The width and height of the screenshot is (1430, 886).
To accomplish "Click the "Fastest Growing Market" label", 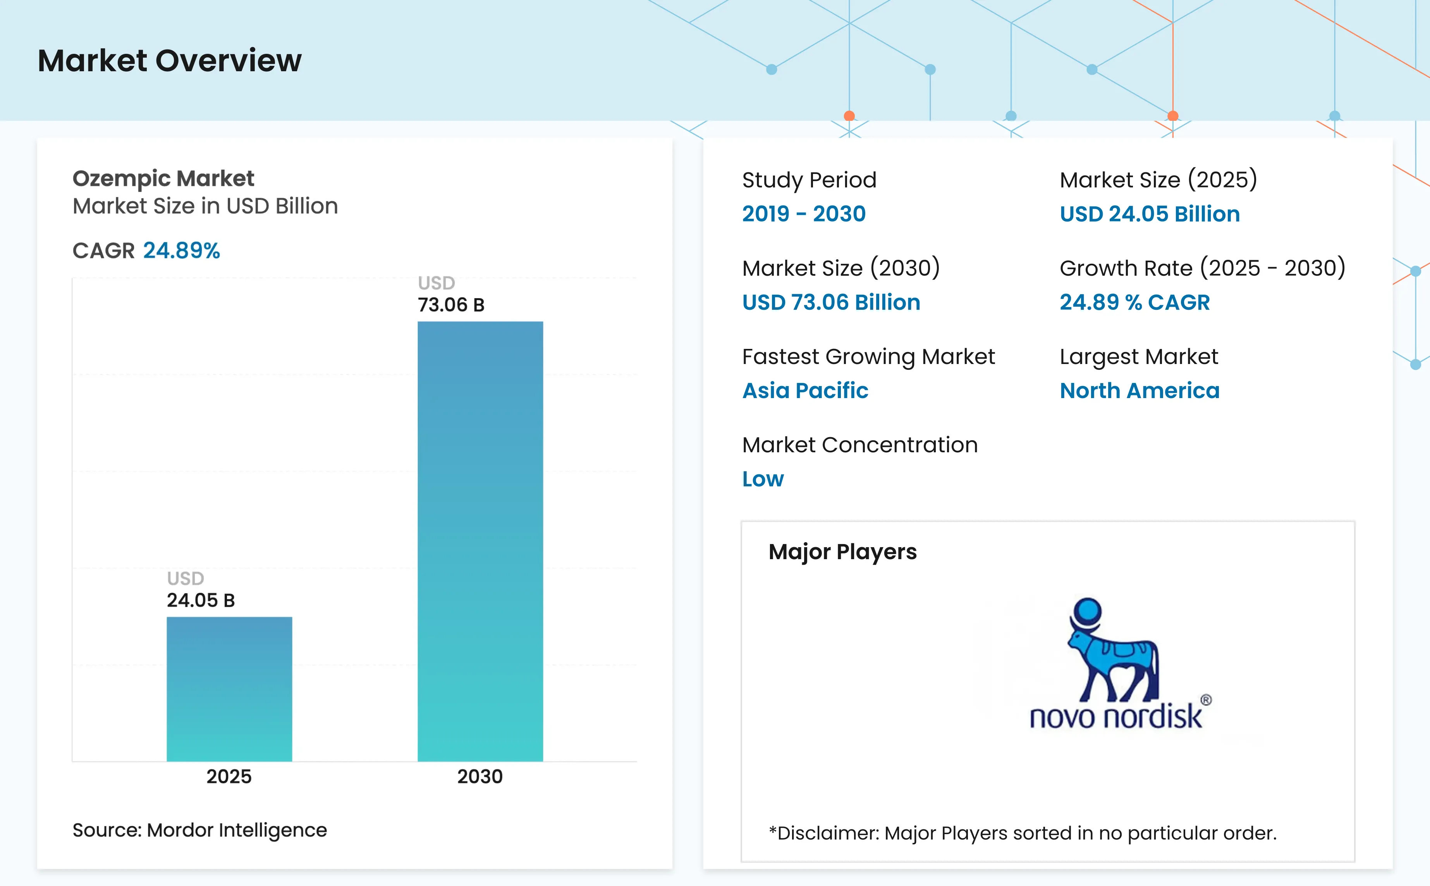I will coord(868,357).
